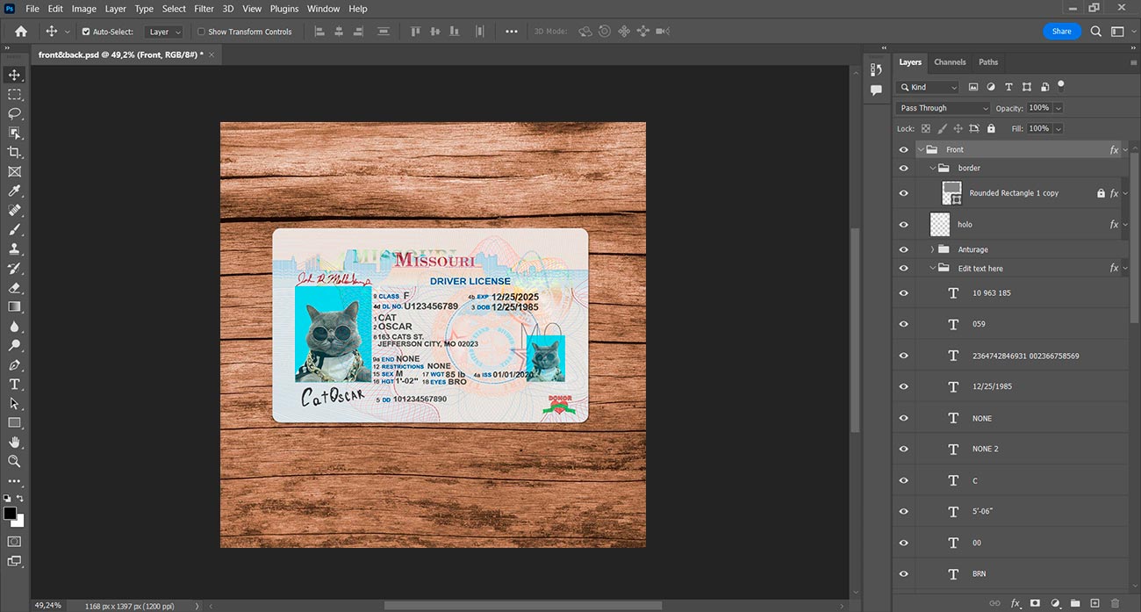This screenshot has width=1141, height=612.
Task: Hide the holo layer visibility eye
Action: (x=904, y=224)
